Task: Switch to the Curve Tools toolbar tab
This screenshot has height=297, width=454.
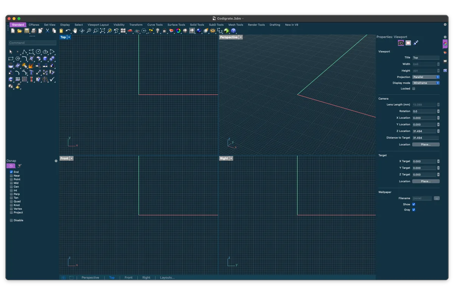Action: point(155,25)
